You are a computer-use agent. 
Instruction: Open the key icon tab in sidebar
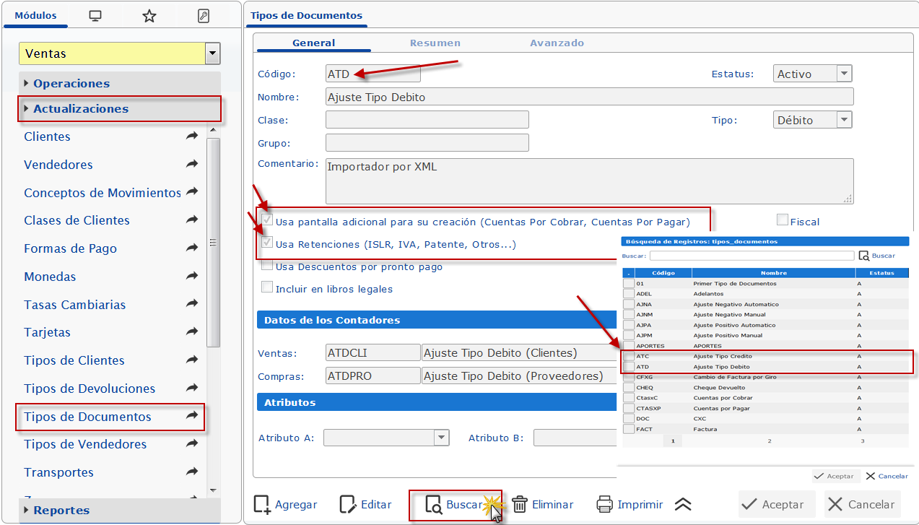point(204,16)
